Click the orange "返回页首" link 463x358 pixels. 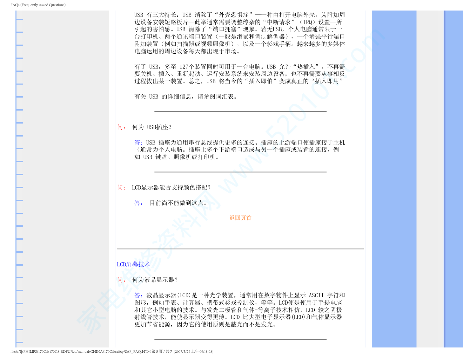coord(240,218)
